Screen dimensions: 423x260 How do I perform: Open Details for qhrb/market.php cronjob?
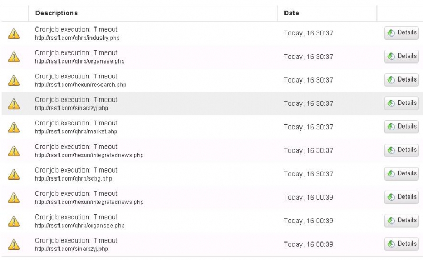[401, 127]
